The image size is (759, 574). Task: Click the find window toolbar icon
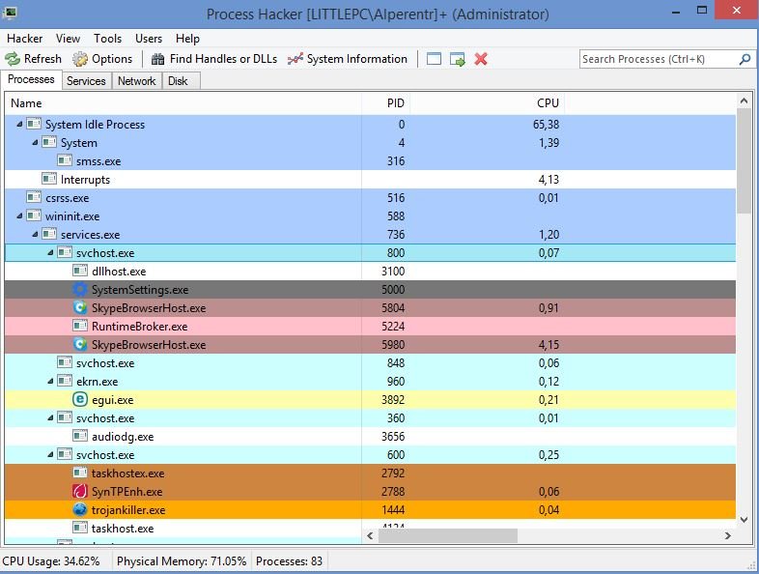pyautogui.click(x=434, y=59)
